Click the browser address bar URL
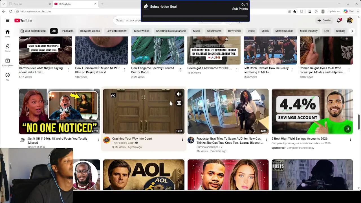Image resolution: width=361 pixels, height=203 pixels. [36, 11]
